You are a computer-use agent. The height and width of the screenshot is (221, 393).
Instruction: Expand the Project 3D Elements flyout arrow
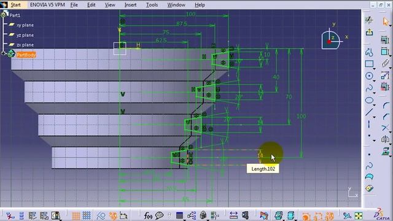(391, 156)
